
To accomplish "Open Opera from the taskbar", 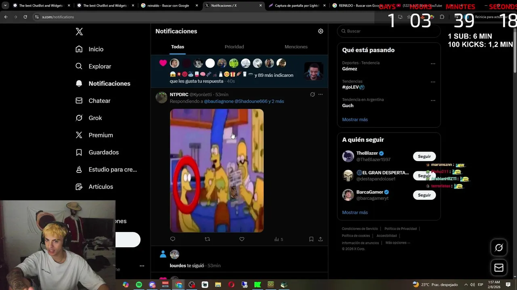I will pos(231,285).
